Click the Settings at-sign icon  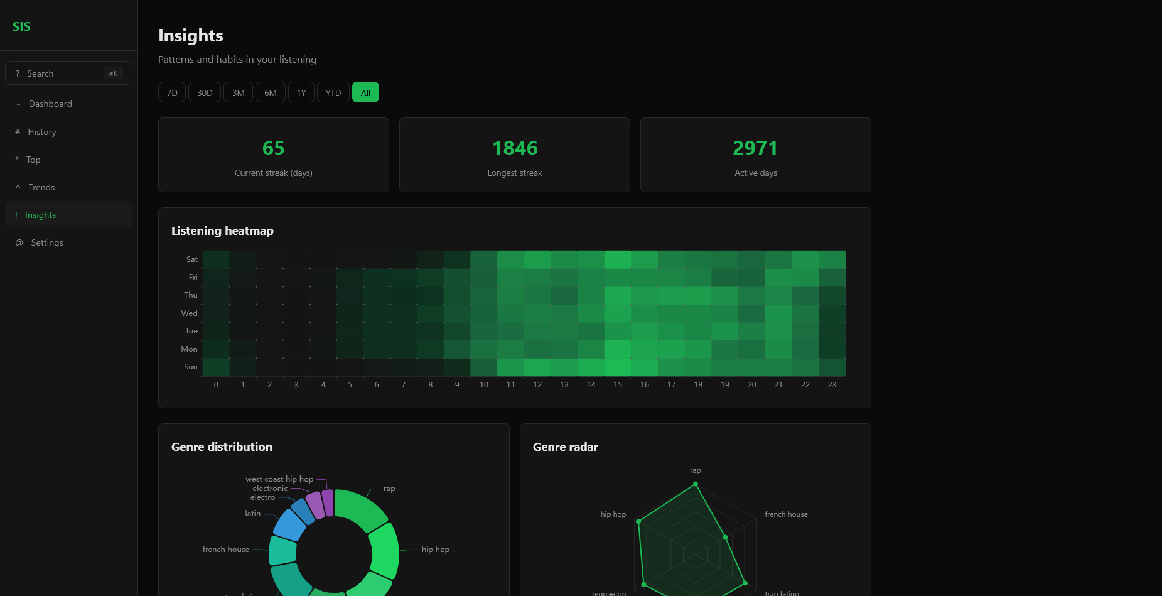[19, 242]
